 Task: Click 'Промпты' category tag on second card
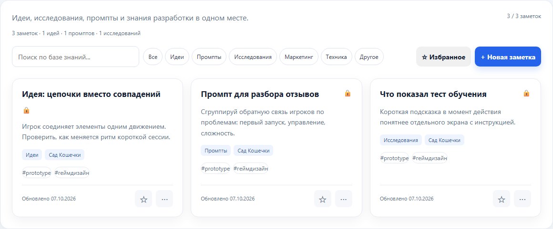coord(216,151)
